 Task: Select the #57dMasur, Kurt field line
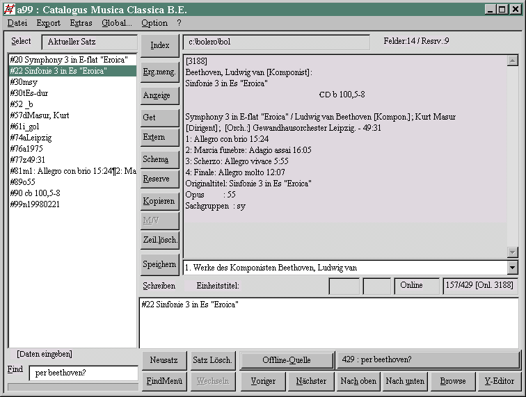click(x=40, y=115)
